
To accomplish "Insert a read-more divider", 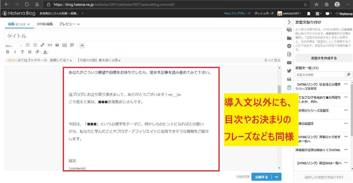I will [x=50, y=45].
